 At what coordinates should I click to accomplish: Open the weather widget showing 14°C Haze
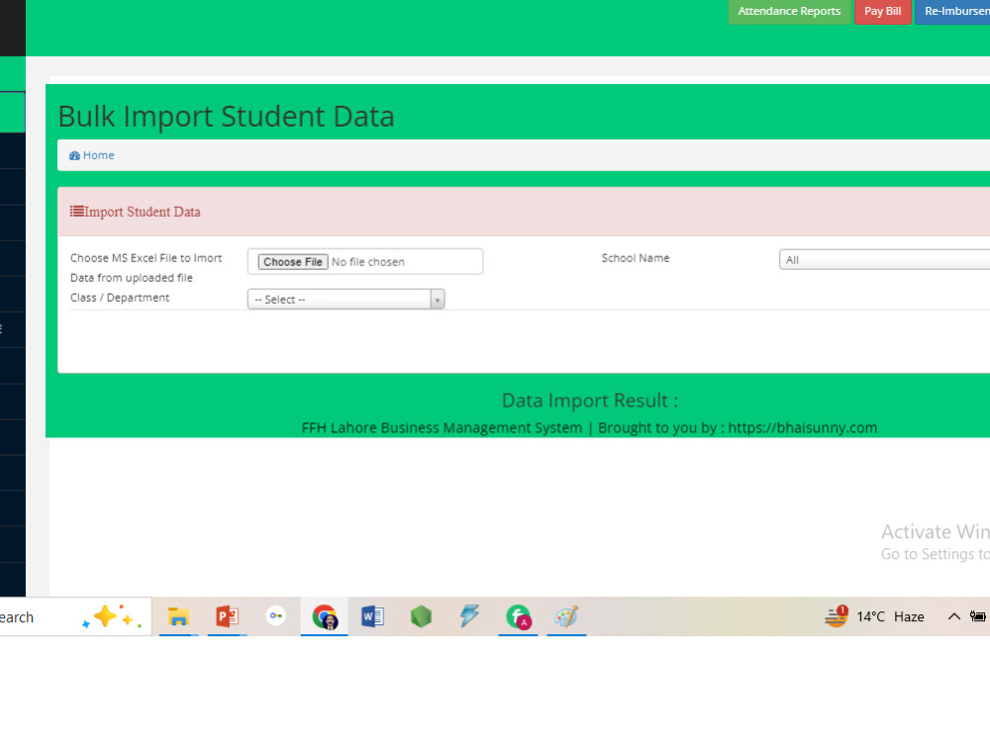point(874,616)
